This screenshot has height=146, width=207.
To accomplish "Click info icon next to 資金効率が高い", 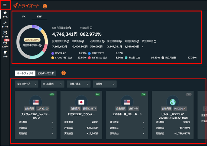I will pyautogui.click(x=40, y=45).
